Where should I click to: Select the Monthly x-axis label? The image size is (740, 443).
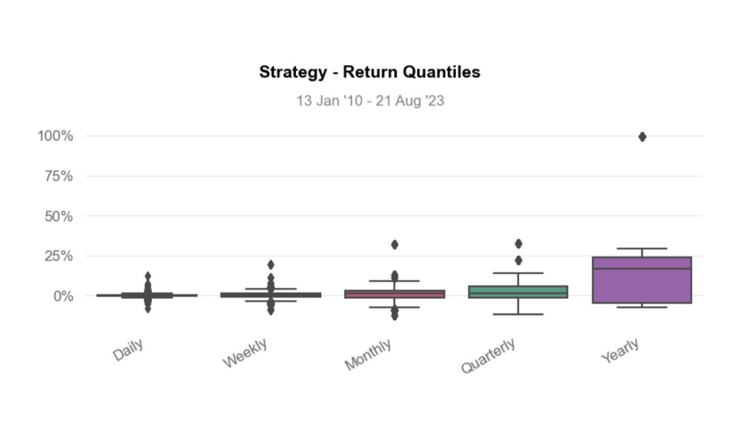pos(368,354)
